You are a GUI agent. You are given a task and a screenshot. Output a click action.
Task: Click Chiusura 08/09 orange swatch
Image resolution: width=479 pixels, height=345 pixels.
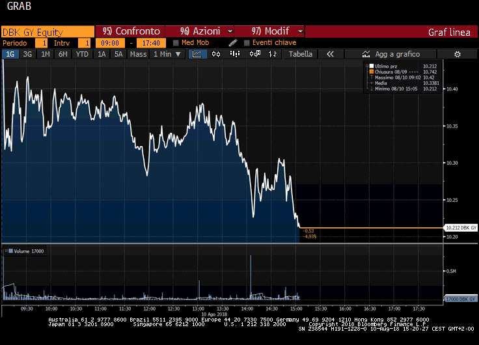pyautogui.click(x=372, y=72)
